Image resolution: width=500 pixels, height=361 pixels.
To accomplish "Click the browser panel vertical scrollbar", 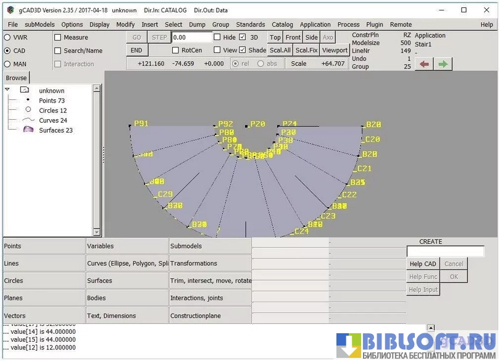I will [x=97, y=160].
